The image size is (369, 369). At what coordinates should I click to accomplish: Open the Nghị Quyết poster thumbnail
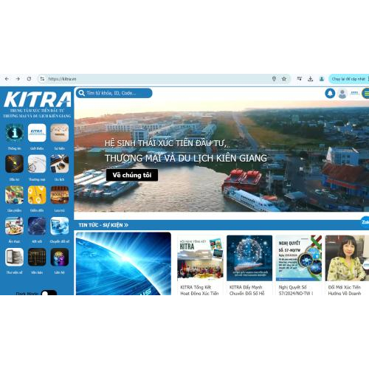(x=299, y=258)
